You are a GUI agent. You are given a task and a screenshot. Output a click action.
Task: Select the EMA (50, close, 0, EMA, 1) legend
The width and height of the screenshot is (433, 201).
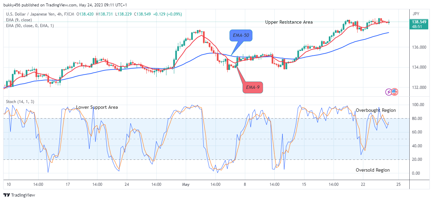[x=30, y=26]
